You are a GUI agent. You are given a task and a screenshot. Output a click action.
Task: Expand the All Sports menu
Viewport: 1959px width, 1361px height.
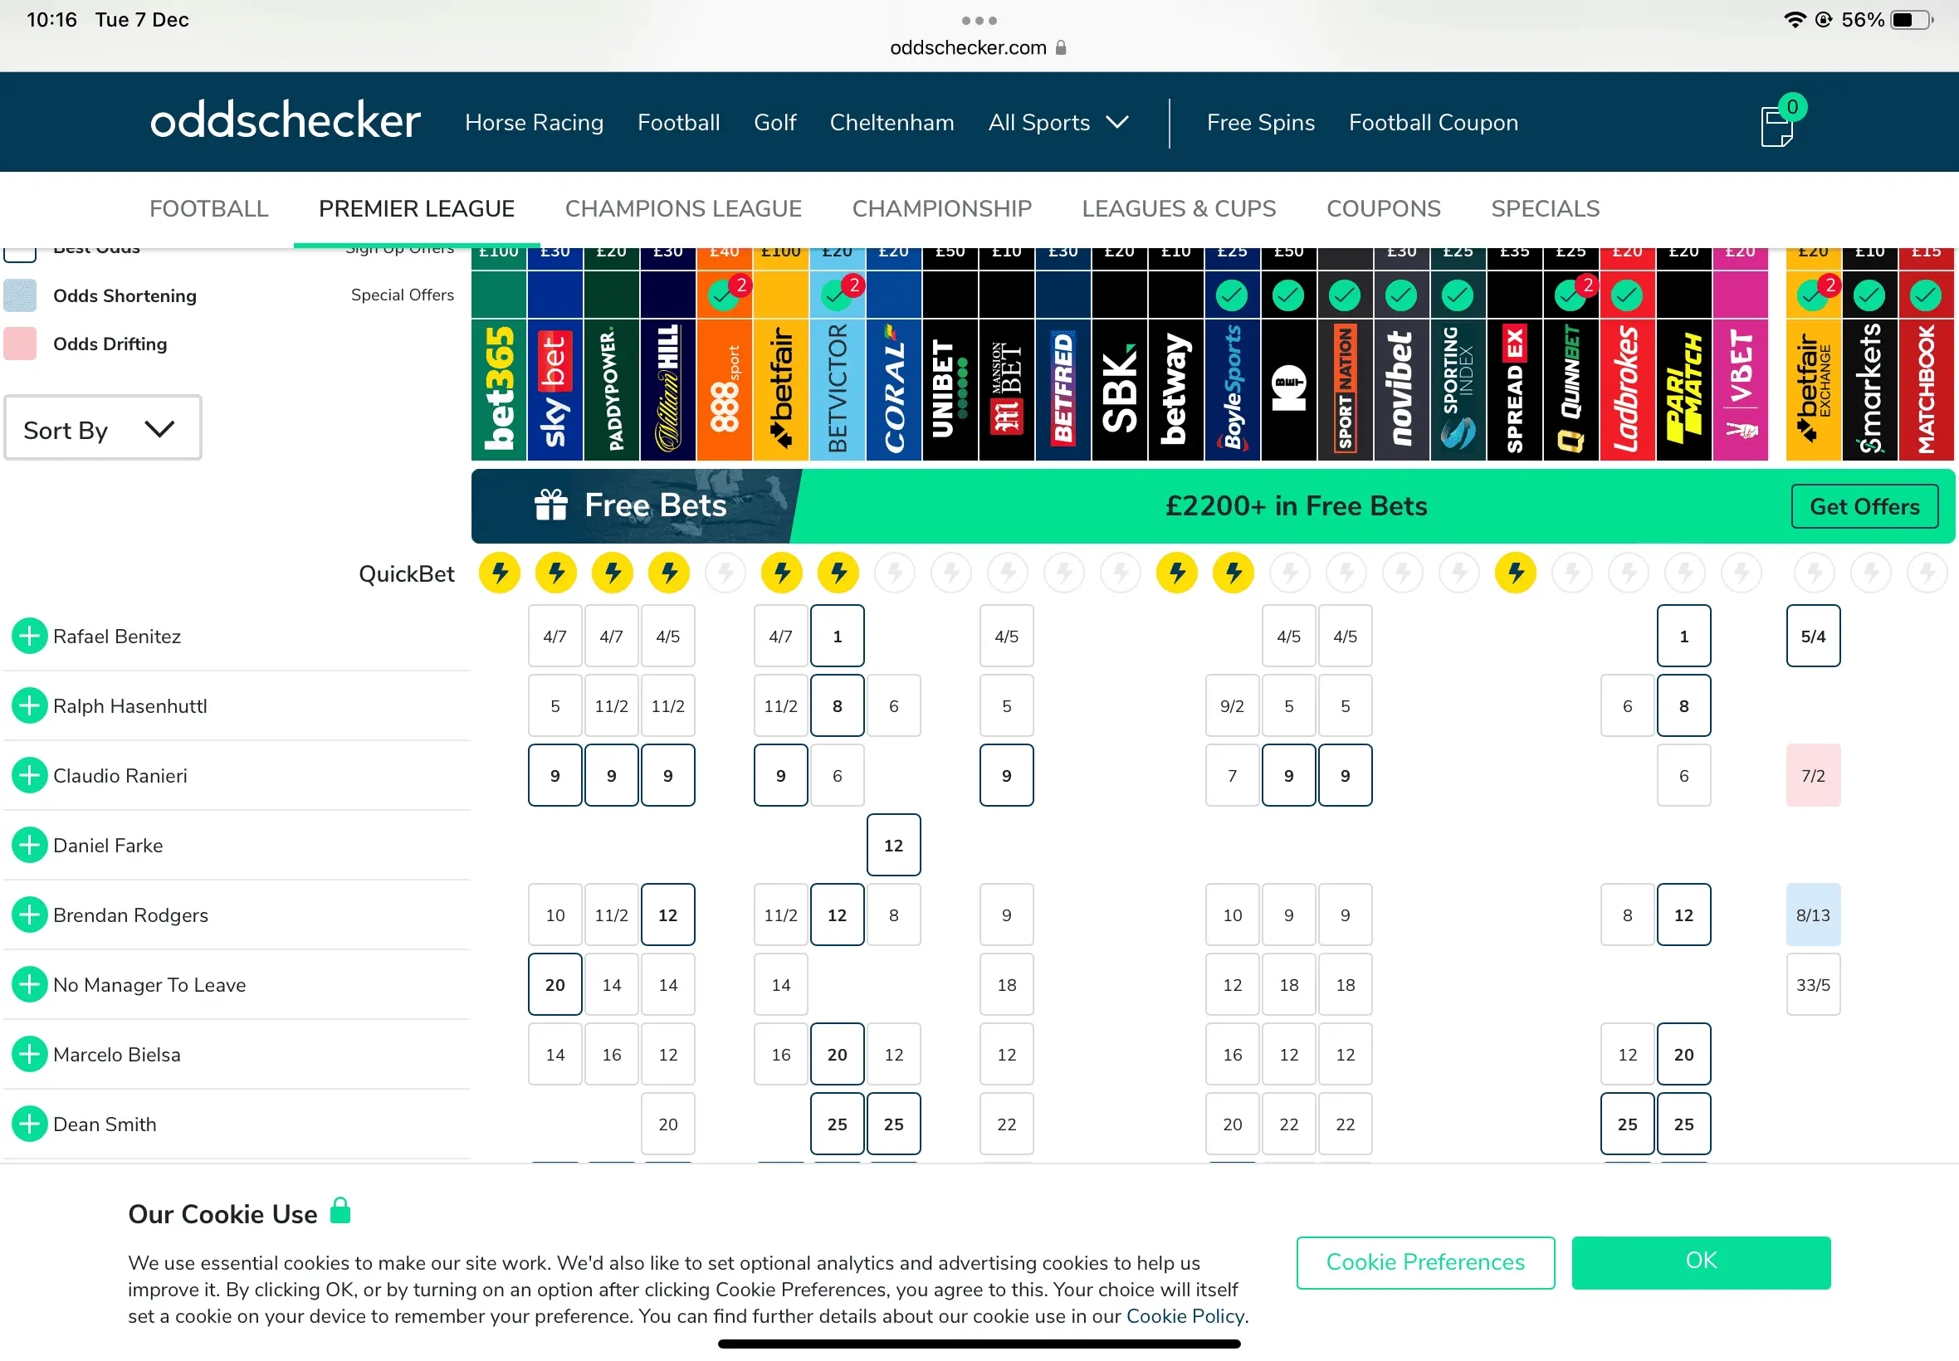[x=1058, y=123]
